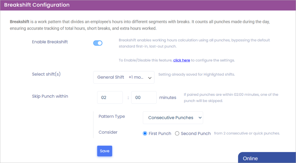Click the 'Enable Breakshift' label

(50, 42)
